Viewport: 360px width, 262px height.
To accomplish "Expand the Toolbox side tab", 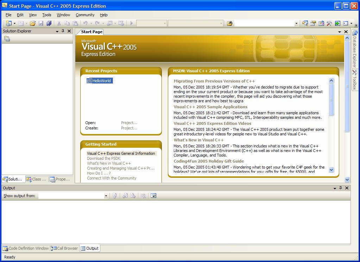I will coord(355,80).
